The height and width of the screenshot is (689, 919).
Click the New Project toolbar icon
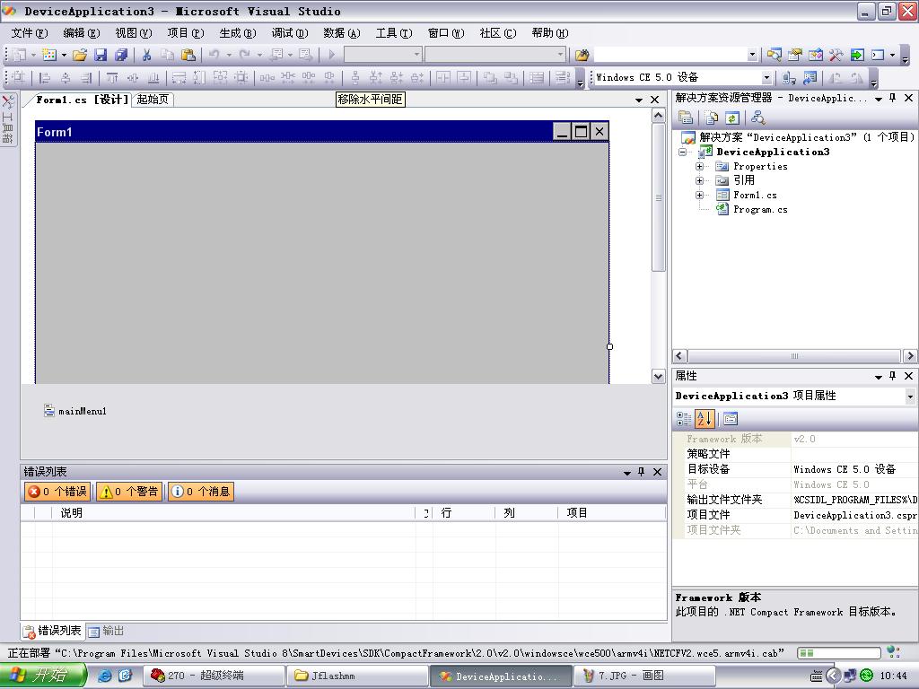point(20,55)
